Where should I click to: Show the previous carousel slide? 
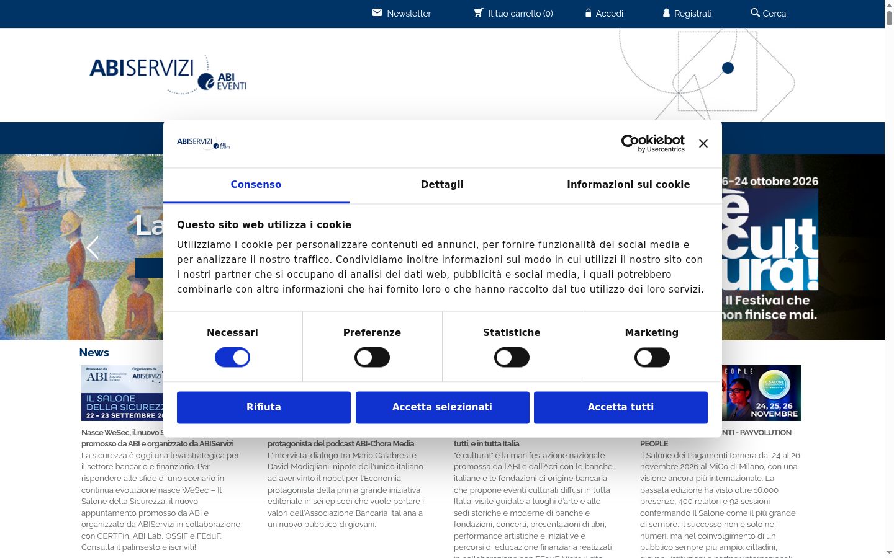93,248
